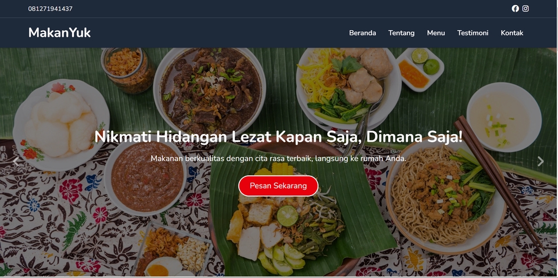This screenshot has height=278, width=558.
Task: Click the noodle bowl with chopsticks
Action: tap(446, 195)
